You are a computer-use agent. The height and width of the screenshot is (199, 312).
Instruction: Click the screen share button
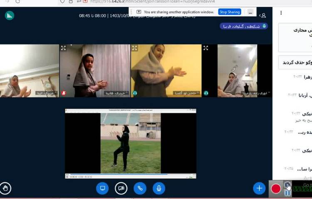102,188
